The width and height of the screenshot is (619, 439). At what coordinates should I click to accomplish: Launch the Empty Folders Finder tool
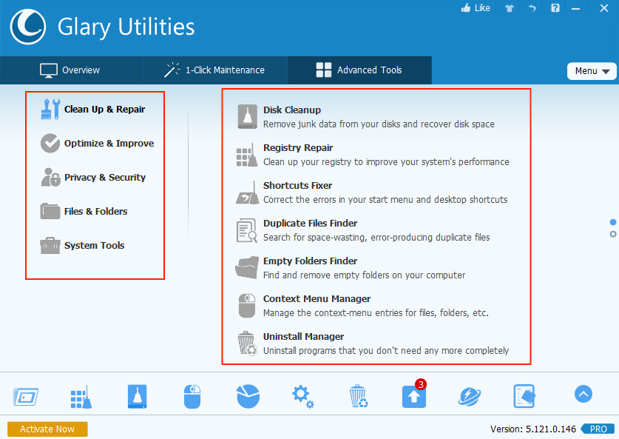pyautogui.click(x=351, y=268)
